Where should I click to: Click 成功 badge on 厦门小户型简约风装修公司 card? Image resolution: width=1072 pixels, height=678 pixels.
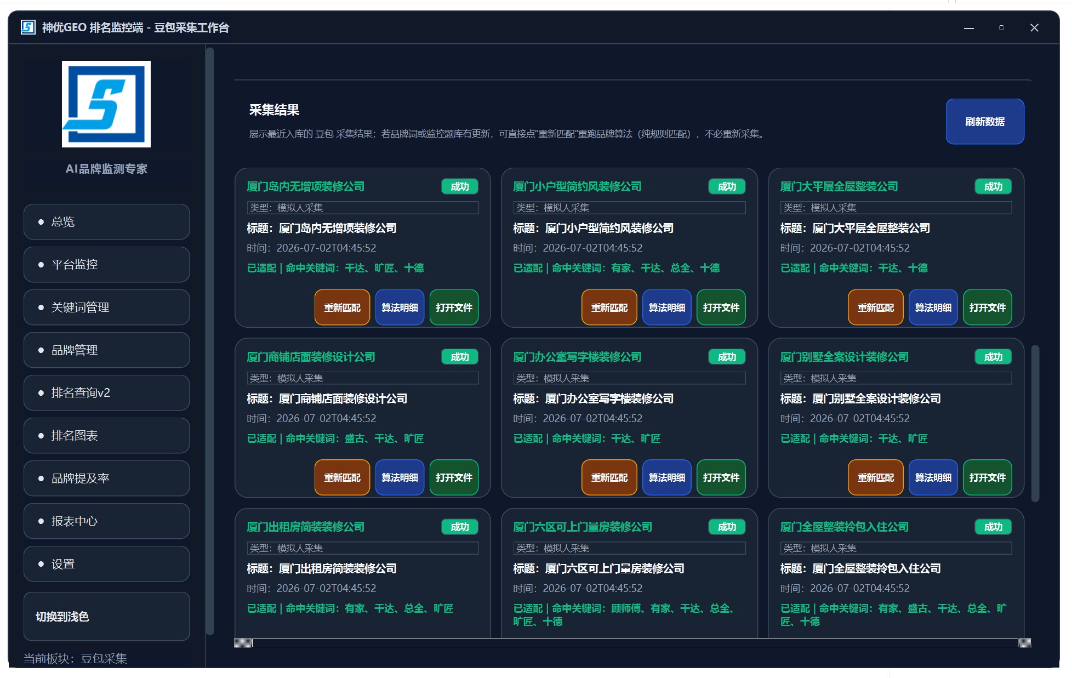tap(727, 186)
